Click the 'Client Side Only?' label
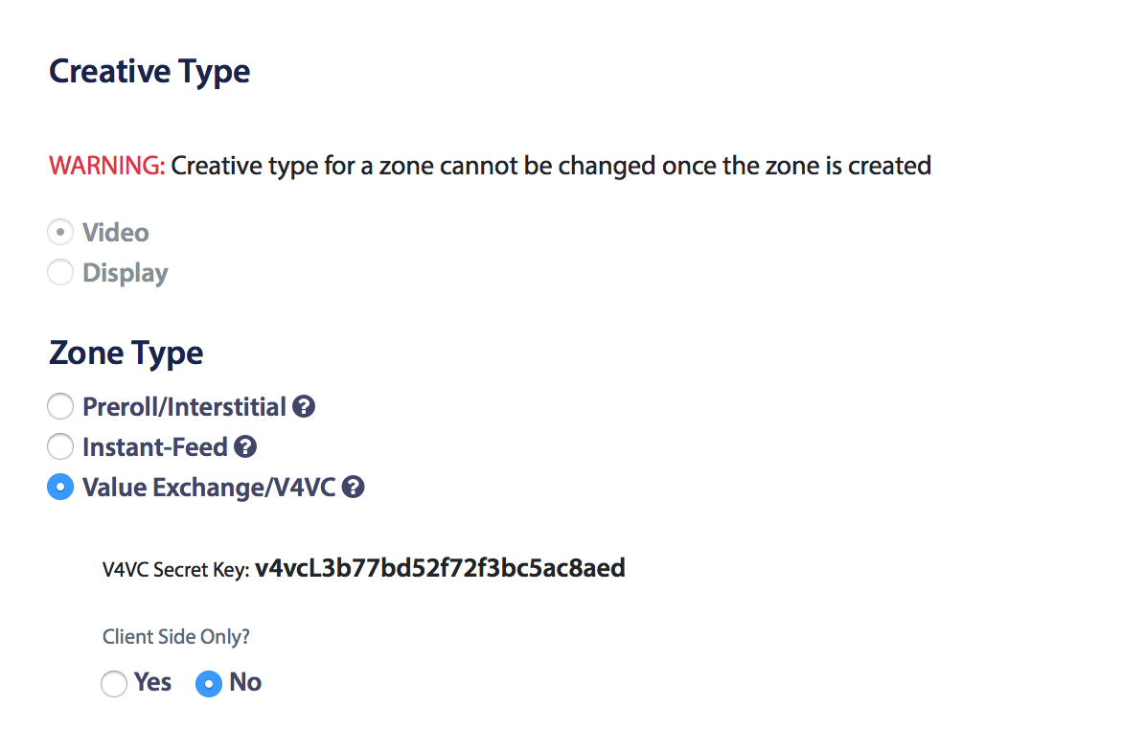 coord(175,637)
